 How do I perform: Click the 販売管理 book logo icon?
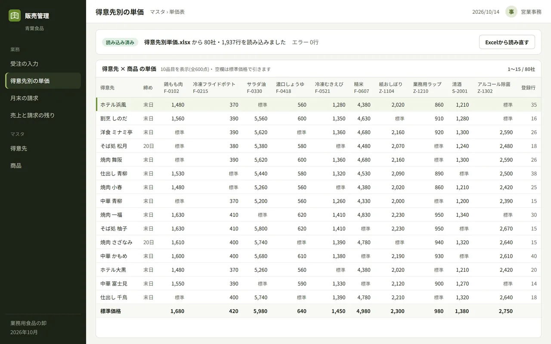pos(15,15)
